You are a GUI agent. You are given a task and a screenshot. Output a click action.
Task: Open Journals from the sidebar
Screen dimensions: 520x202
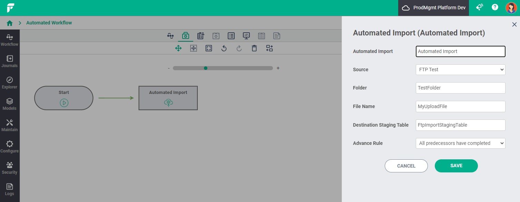coord(10,61)
